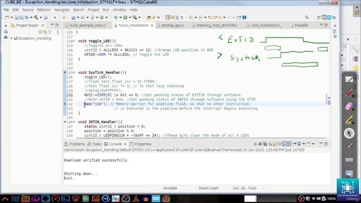Toggle the breakpoint marker at line 142
Image resolution: width=361 pixels, height=203 pixels.
65,104
